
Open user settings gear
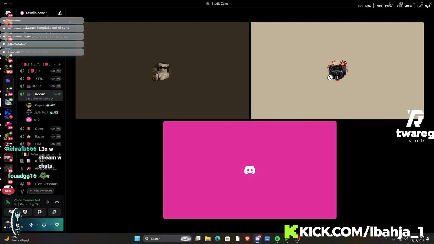point(57,225)
